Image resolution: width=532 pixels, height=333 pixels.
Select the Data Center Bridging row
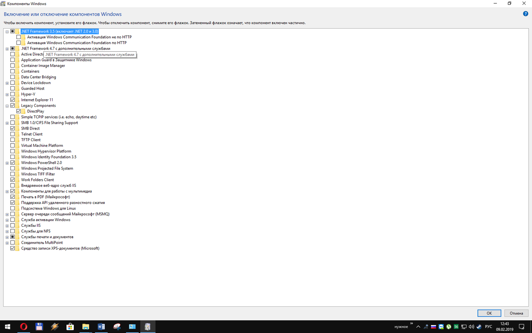click(x=39, y=77)
